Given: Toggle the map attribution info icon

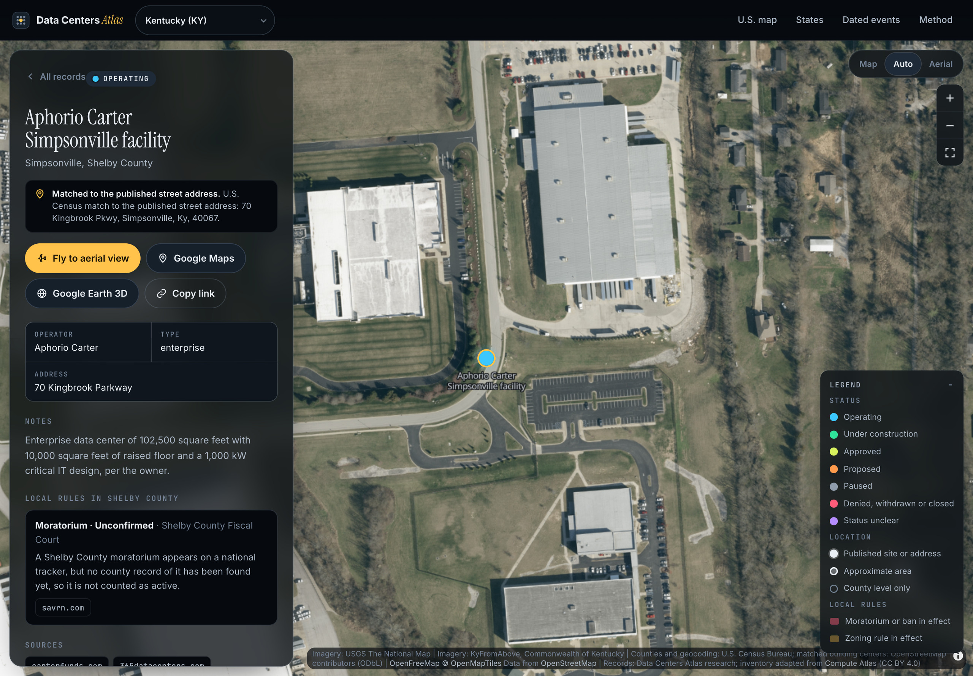Looking at the screenshot, I should point(958,656).
